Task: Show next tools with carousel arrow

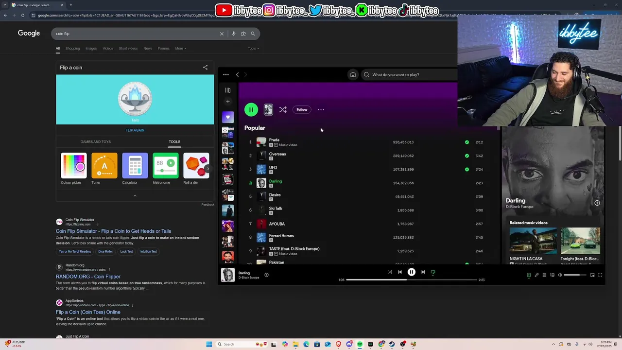Action: click(208, 169)
